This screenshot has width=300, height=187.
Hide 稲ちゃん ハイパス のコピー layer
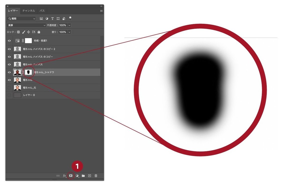click(x=9, y=57)
